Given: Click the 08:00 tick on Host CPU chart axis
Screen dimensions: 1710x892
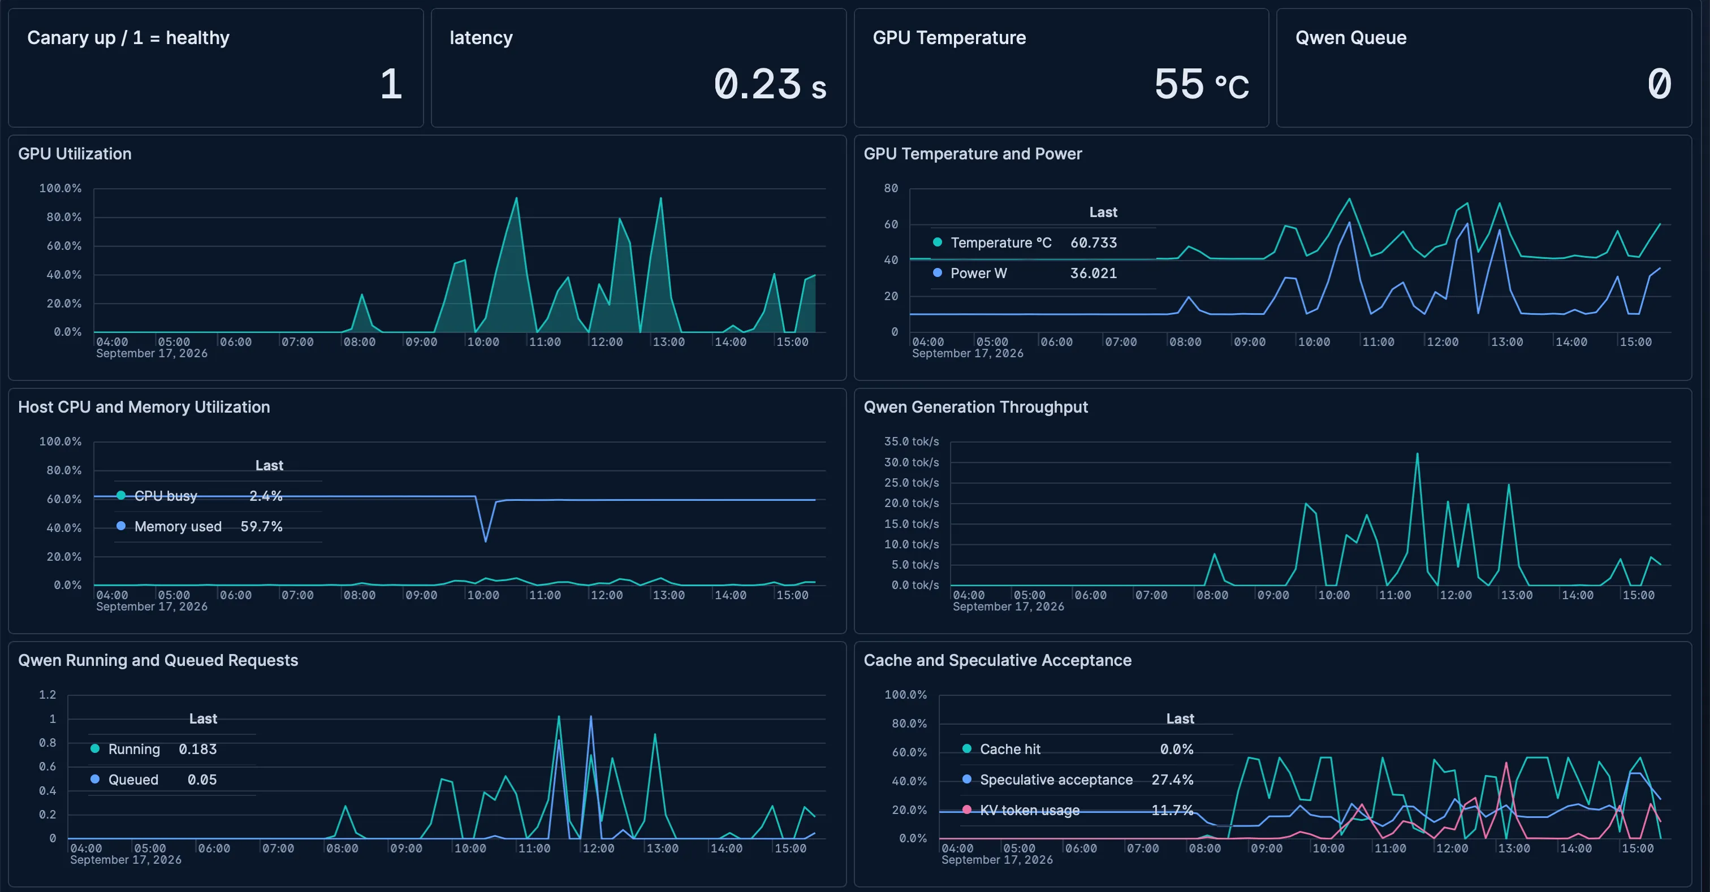Looking at the screenshot, I should pos(359,595).
